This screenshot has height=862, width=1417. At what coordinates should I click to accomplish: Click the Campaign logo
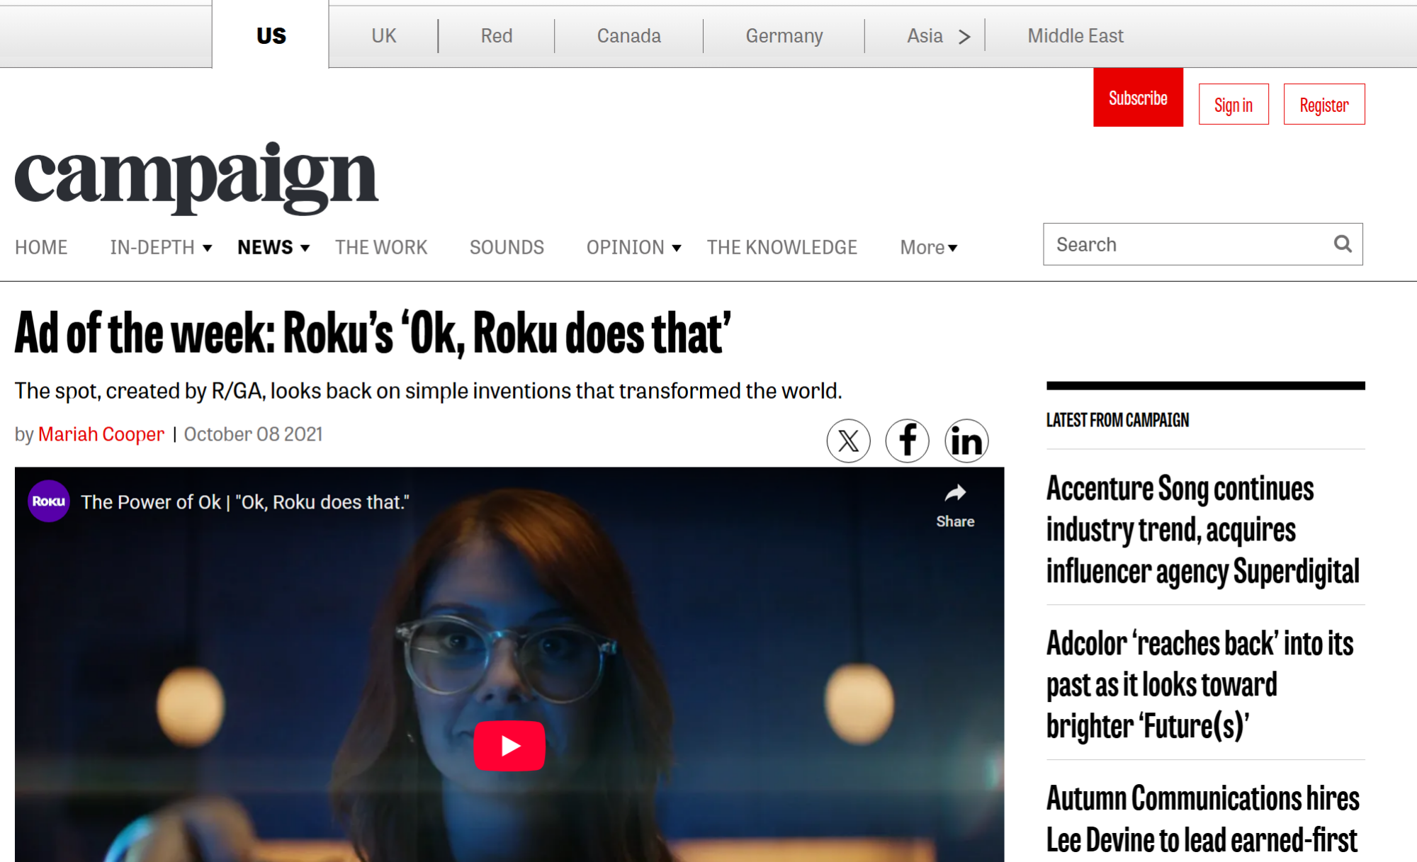click(196, 178)
